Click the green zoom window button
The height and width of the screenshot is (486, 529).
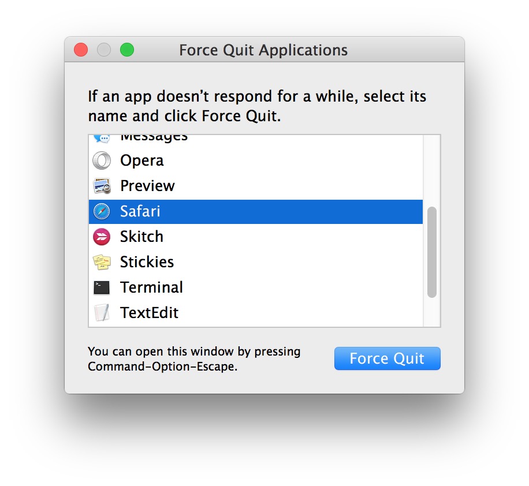[x=127, y=50]
